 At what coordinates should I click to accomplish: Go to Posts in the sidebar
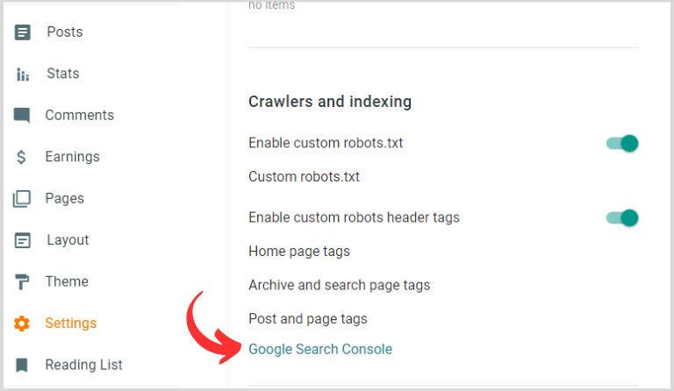point(65,32)
